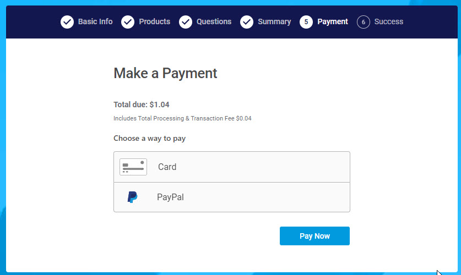Click the processing fee note text

[182, 118]
